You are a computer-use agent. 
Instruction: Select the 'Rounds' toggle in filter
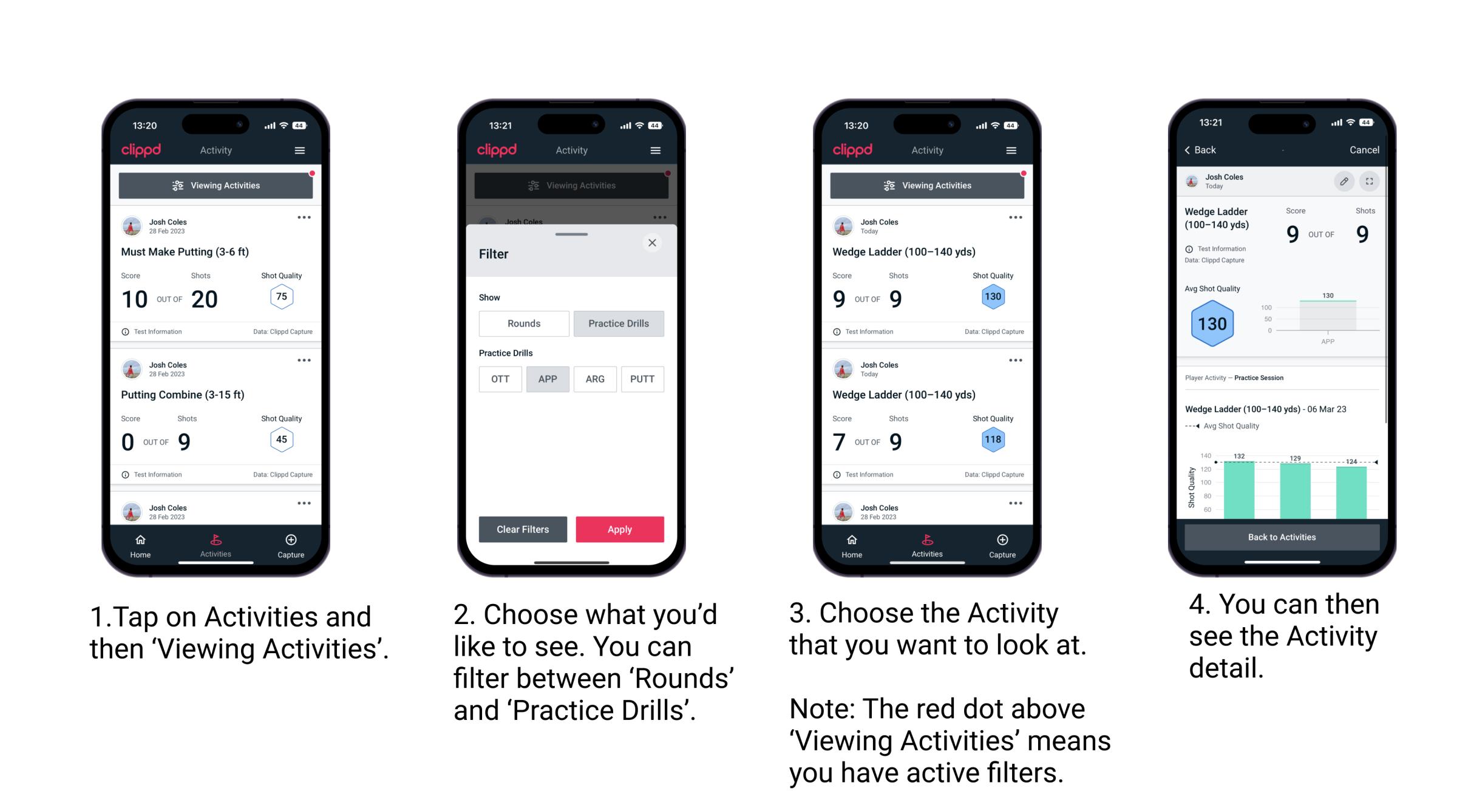pyautogui.click(x=523, y=324)
